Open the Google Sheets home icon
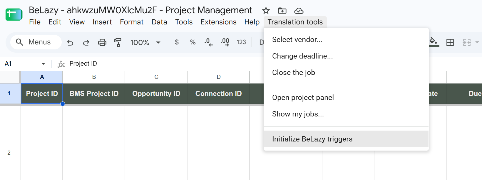The width and height of the screenshot is (482, 180). click(14, 14)
